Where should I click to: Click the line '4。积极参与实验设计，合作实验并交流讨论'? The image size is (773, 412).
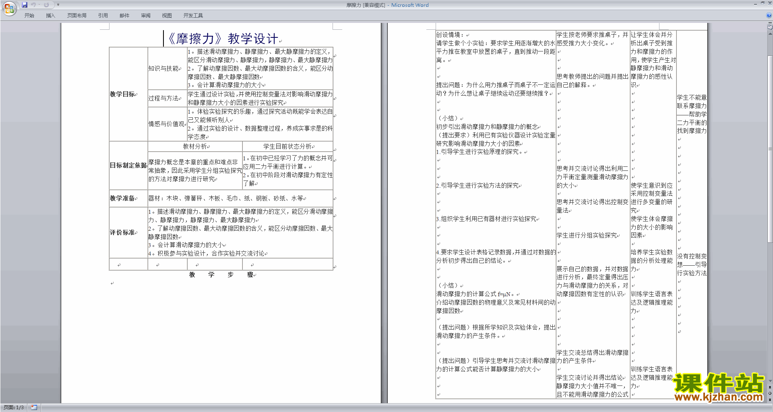pyautogui.click(x=207, y=253)
